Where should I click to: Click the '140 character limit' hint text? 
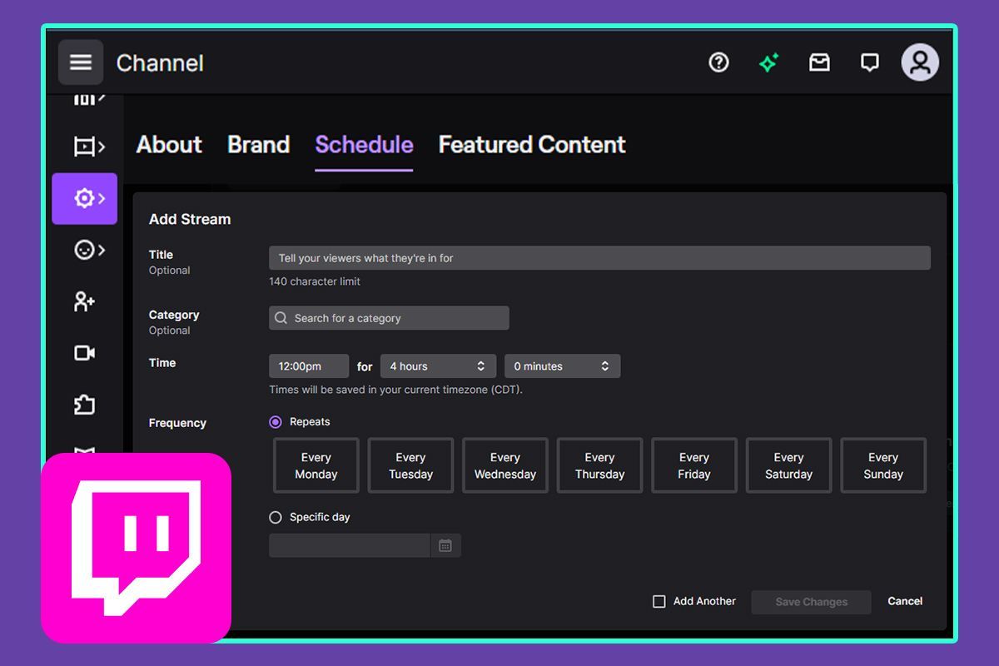[x=315, y=281]
